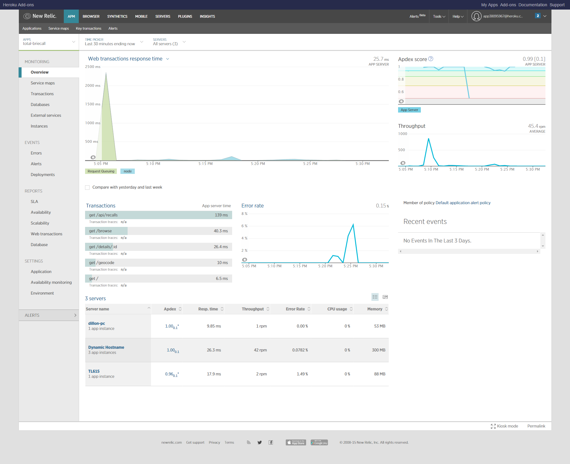
Task: Select the get /api/recalls transaction bar
Action: pyautogui.click(x=158, y=215)
